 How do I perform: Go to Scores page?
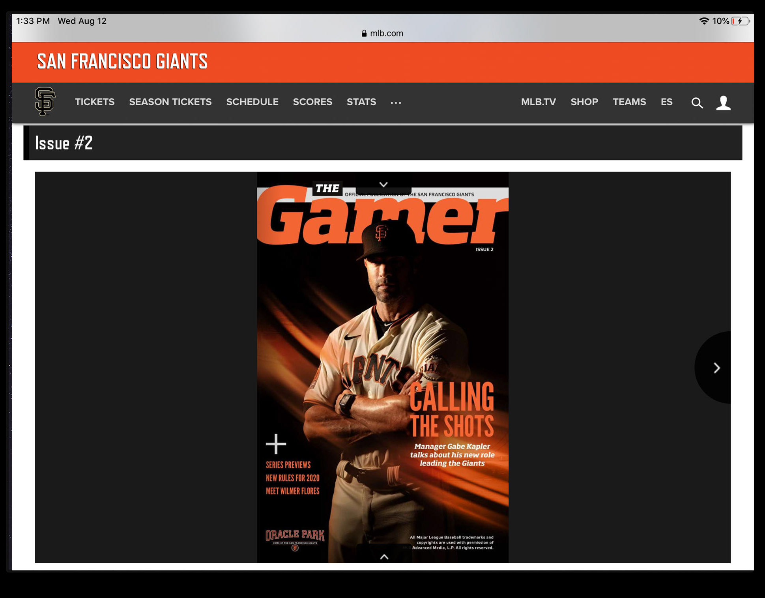click(312, 102)
